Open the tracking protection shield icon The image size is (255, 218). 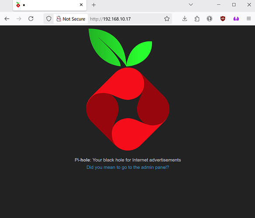[x=48, y=19]
